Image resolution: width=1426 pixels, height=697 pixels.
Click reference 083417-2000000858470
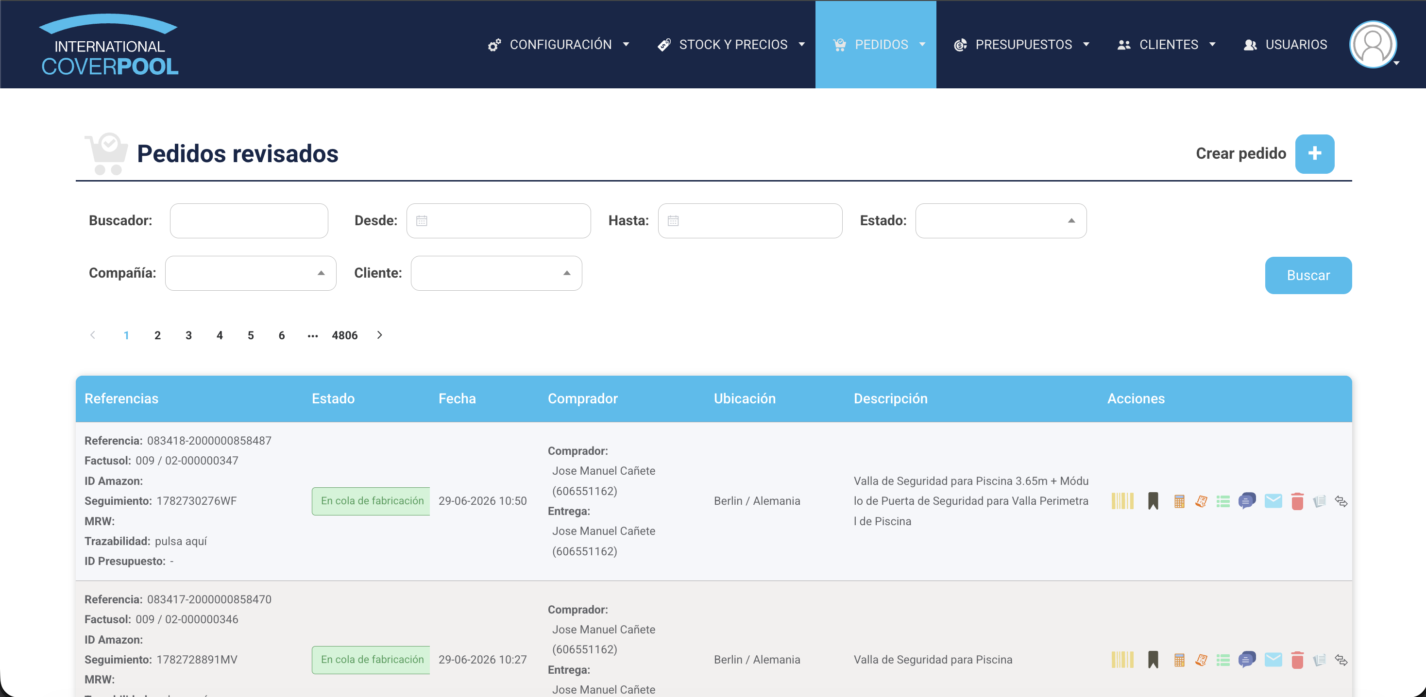click(x=209, y=599)
